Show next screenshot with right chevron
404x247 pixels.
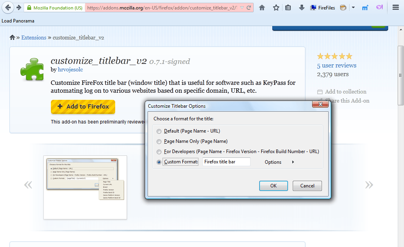click(369, 185)
